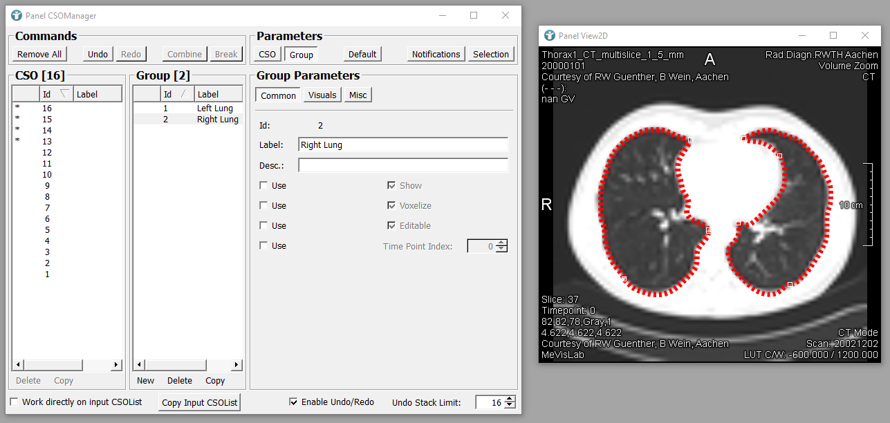The image size is (890, 423).
Task: Maximize the Panel View2D window
Action: [x=833, y=35]
